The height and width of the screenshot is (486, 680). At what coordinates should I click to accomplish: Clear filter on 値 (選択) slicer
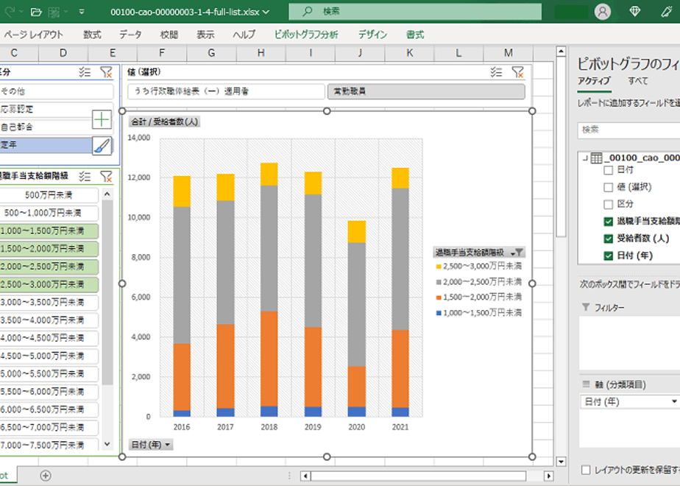[x=517, y=72]
